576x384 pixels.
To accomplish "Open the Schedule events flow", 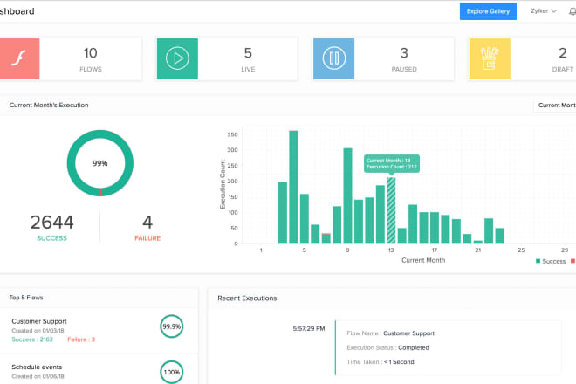I will tap(37, 367).
